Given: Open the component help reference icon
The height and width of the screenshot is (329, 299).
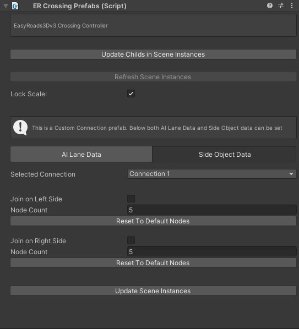Looking at the screenshot, I should pyautogui.click(x=270, y=6).
